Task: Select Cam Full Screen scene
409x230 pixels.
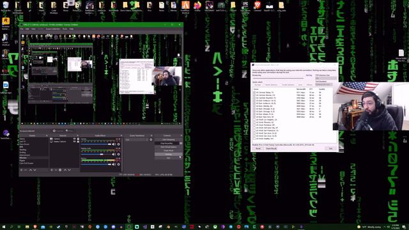Action: [34, 164]
